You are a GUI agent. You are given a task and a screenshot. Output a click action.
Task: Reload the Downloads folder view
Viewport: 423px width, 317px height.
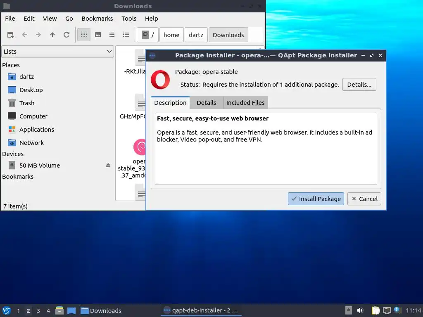(67, 35)
